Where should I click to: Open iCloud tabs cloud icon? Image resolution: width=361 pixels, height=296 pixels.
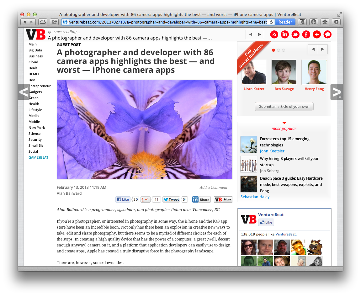[x=43, y=22]
